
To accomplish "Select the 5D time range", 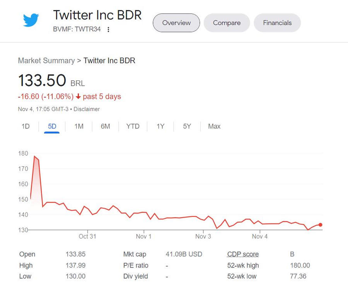I will coord(52,126).
